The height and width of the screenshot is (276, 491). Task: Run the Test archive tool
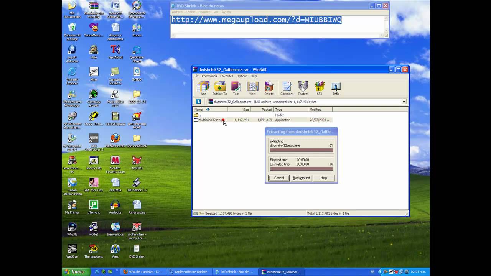[x=236, y=88]
